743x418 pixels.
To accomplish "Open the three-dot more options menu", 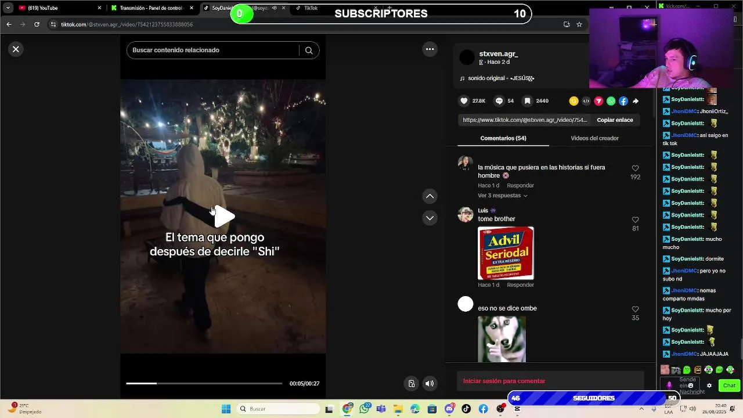I will click(x=430, y=49).
